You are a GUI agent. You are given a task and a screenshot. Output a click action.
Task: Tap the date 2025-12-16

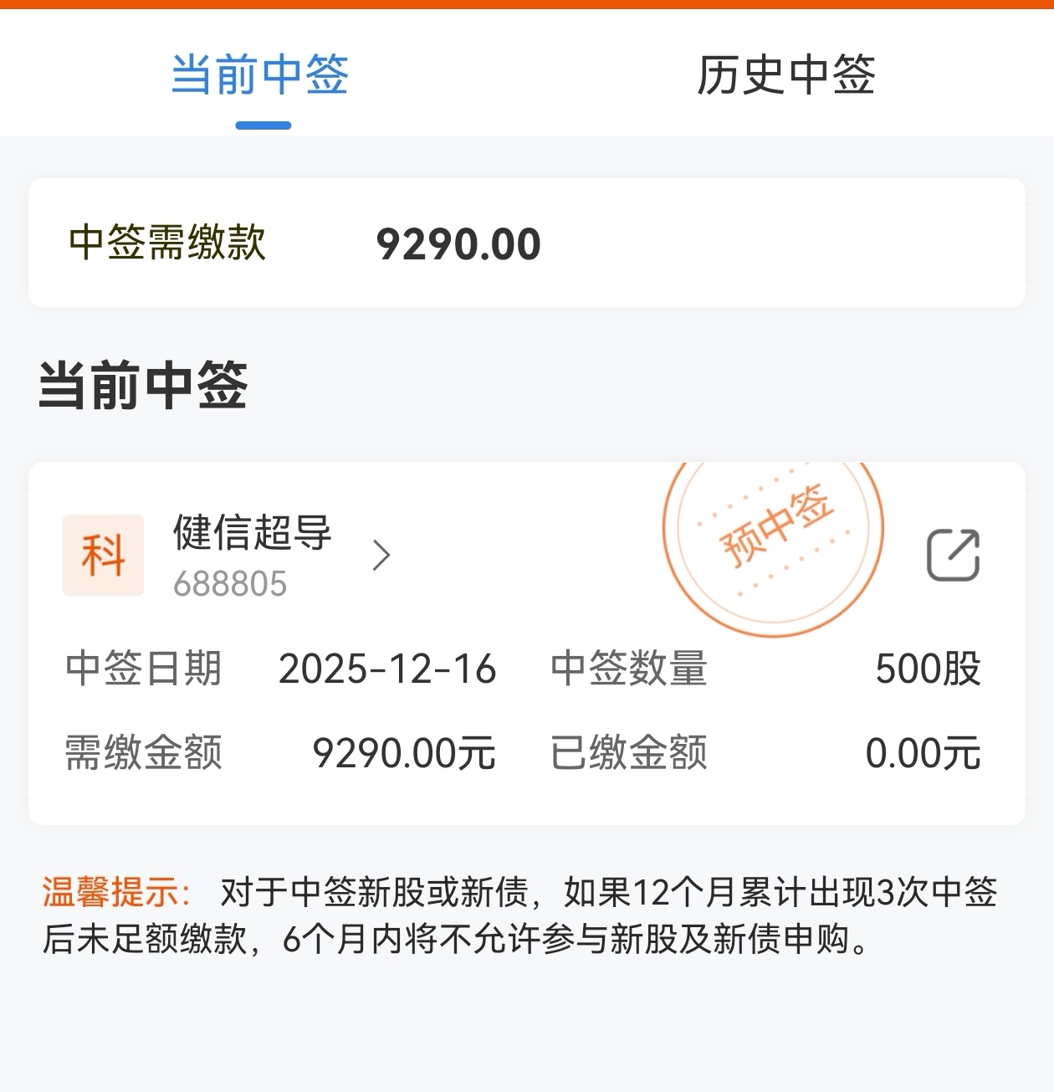click(387, 669)
